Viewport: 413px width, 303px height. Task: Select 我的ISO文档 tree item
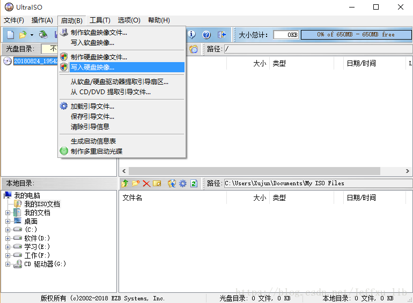(x=42, y=204)
